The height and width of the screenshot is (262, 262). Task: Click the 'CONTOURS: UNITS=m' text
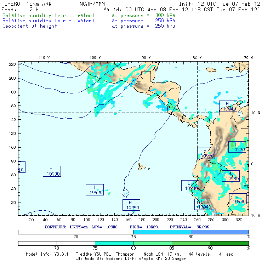(66, 227)
